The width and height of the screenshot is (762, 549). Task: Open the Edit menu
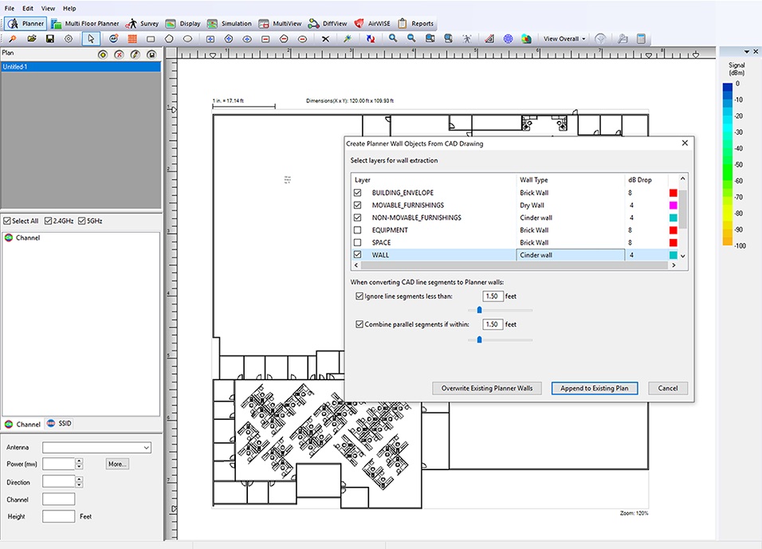(28, 8)
